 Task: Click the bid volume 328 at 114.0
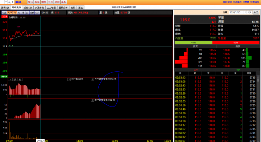point(200,62)
